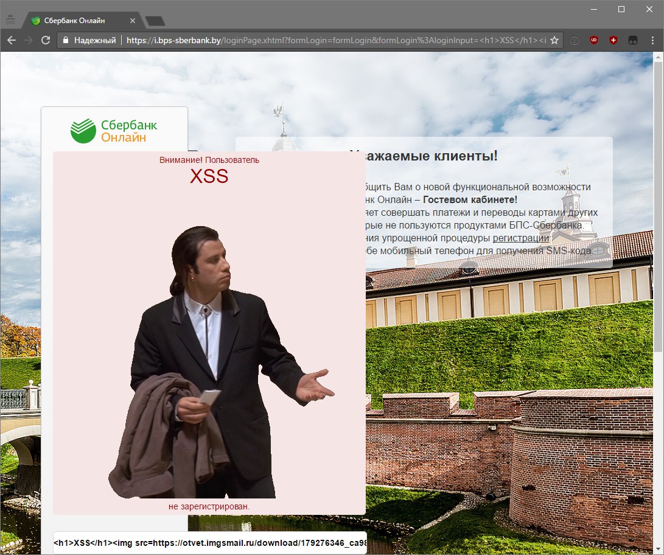
Task: Click the address bar URL
Action: [336, 40]
